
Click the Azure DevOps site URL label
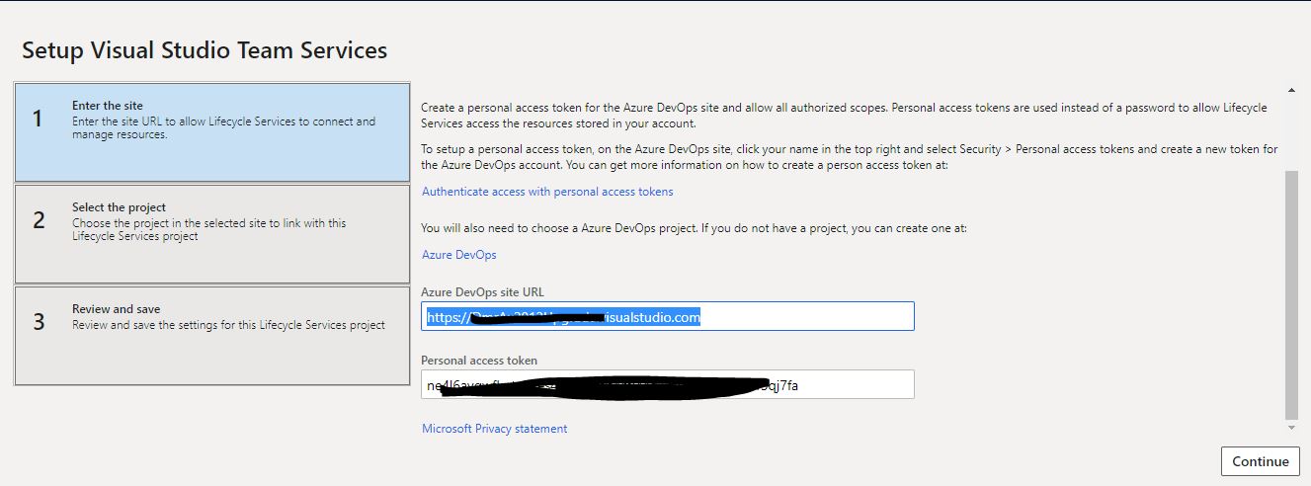click(482, 292)
